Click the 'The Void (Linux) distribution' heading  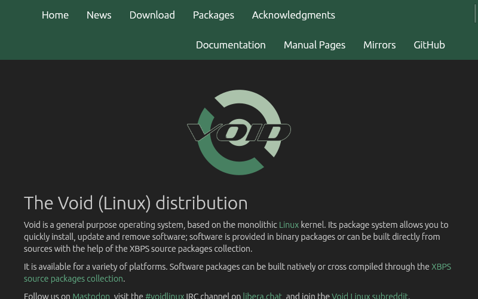(136, 203)
